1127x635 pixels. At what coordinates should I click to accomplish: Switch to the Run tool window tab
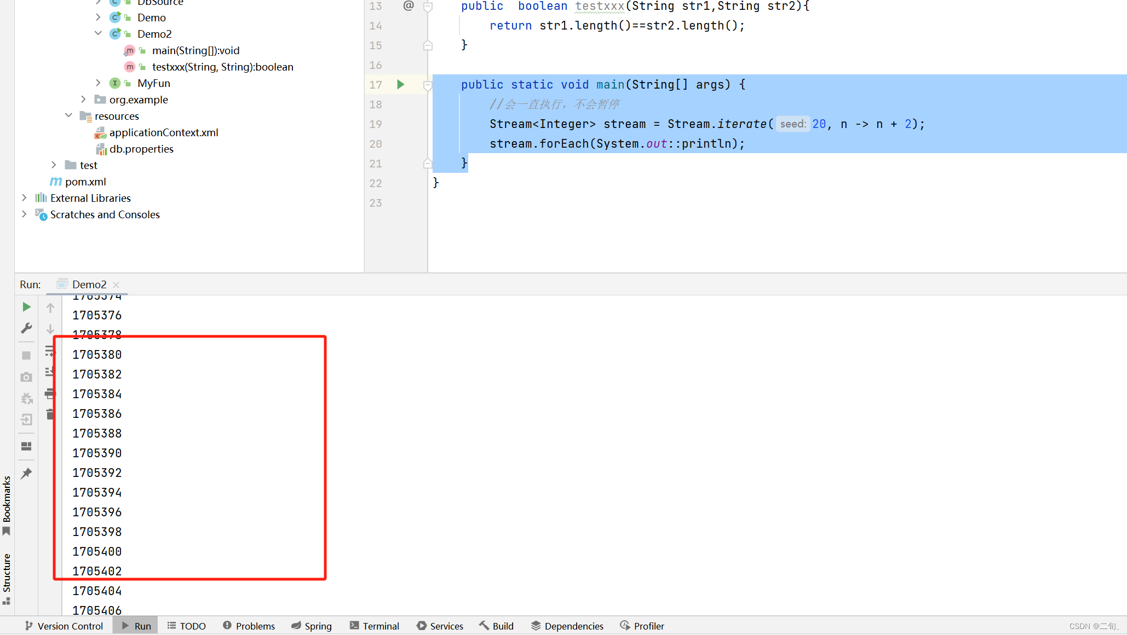coord(136,626)
